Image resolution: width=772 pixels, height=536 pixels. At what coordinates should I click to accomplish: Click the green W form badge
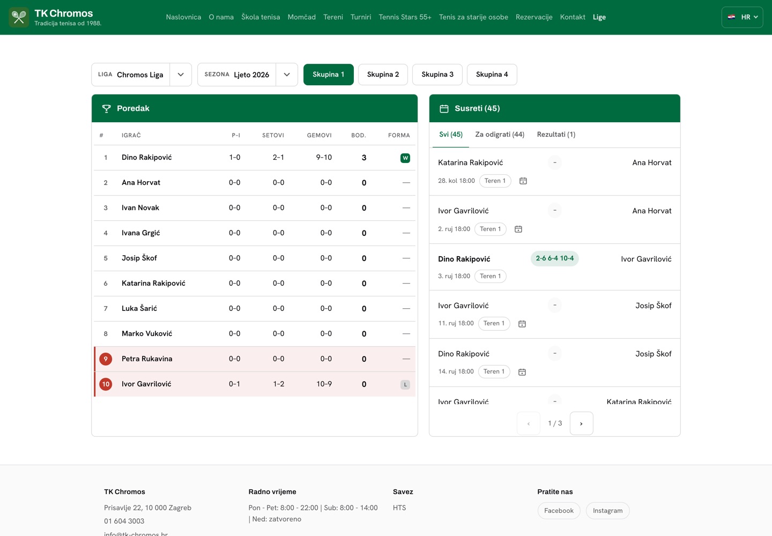point(405,158)
